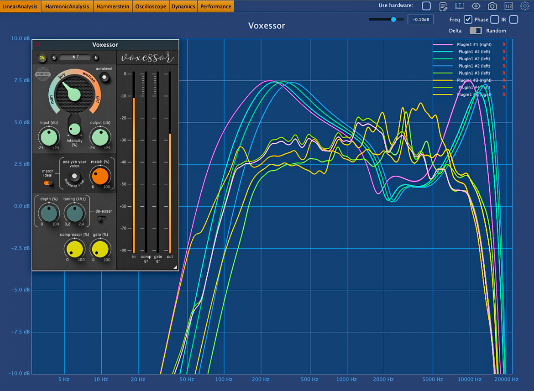Viewport: 534px width, 391px height.
Task: Click the depth (%) knob
Action: [49, 213]
